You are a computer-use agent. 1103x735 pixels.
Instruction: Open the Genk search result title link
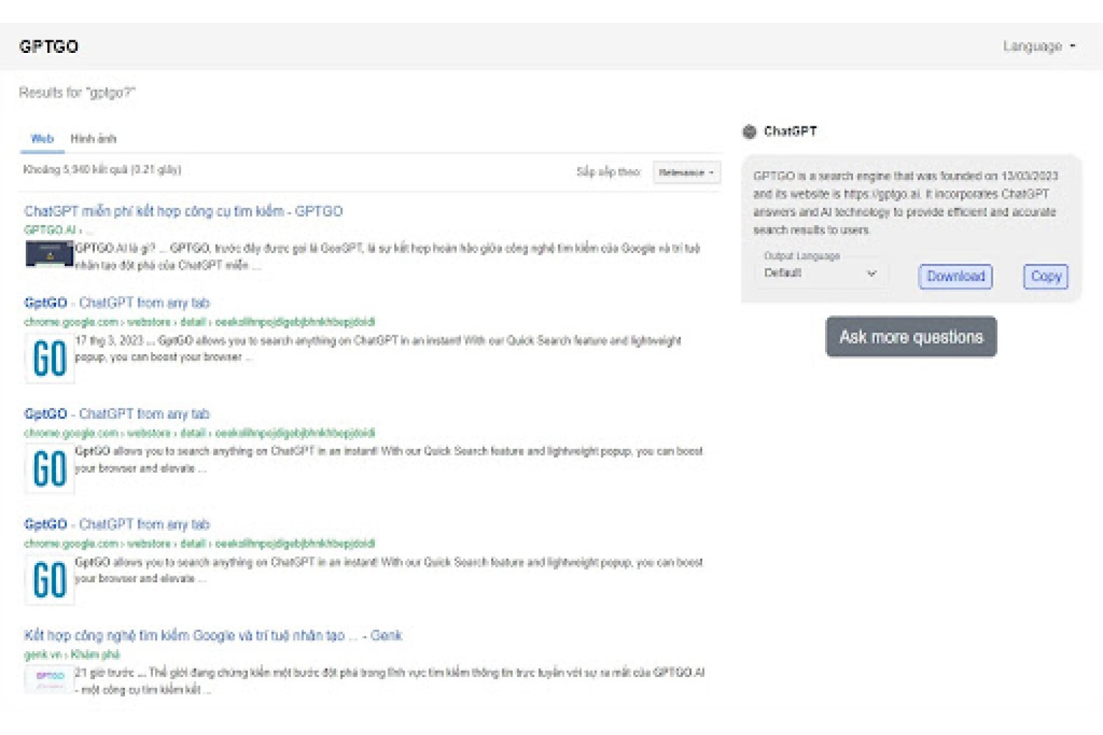click(x=213, y=635)
